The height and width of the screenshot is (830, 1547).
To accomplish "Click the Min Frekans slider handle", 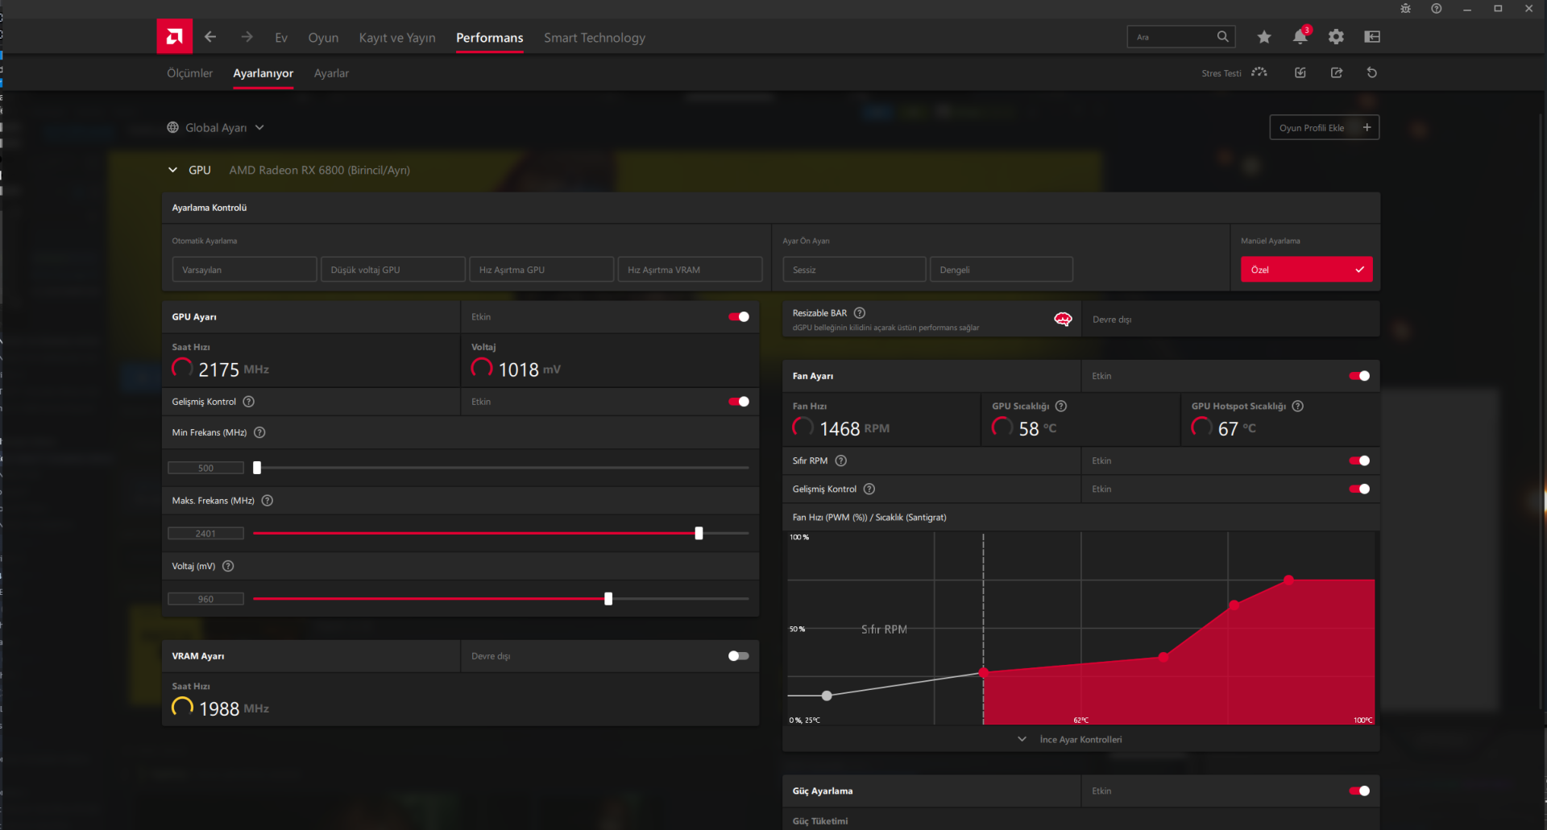I will click(257, 468).
